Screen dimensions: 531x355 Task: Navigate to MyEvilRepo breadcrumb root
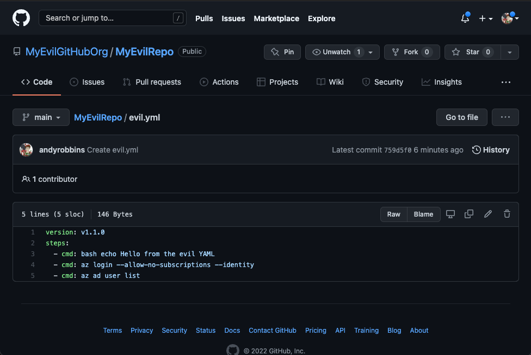tap(98, 118)
